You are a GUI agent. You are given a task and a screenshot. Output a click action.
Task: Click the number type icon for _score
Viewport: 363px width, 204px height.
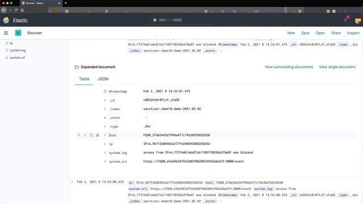pos(105,118)
